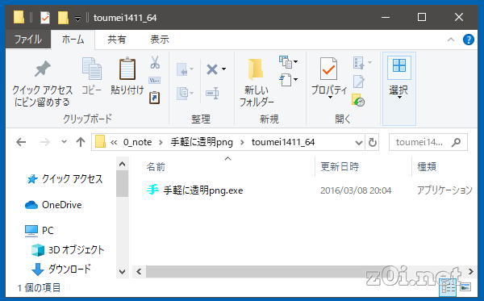Screen dimensions: 484x301
Task: Click navigation pane scroll up arrow
Action: tap(123, 164)
